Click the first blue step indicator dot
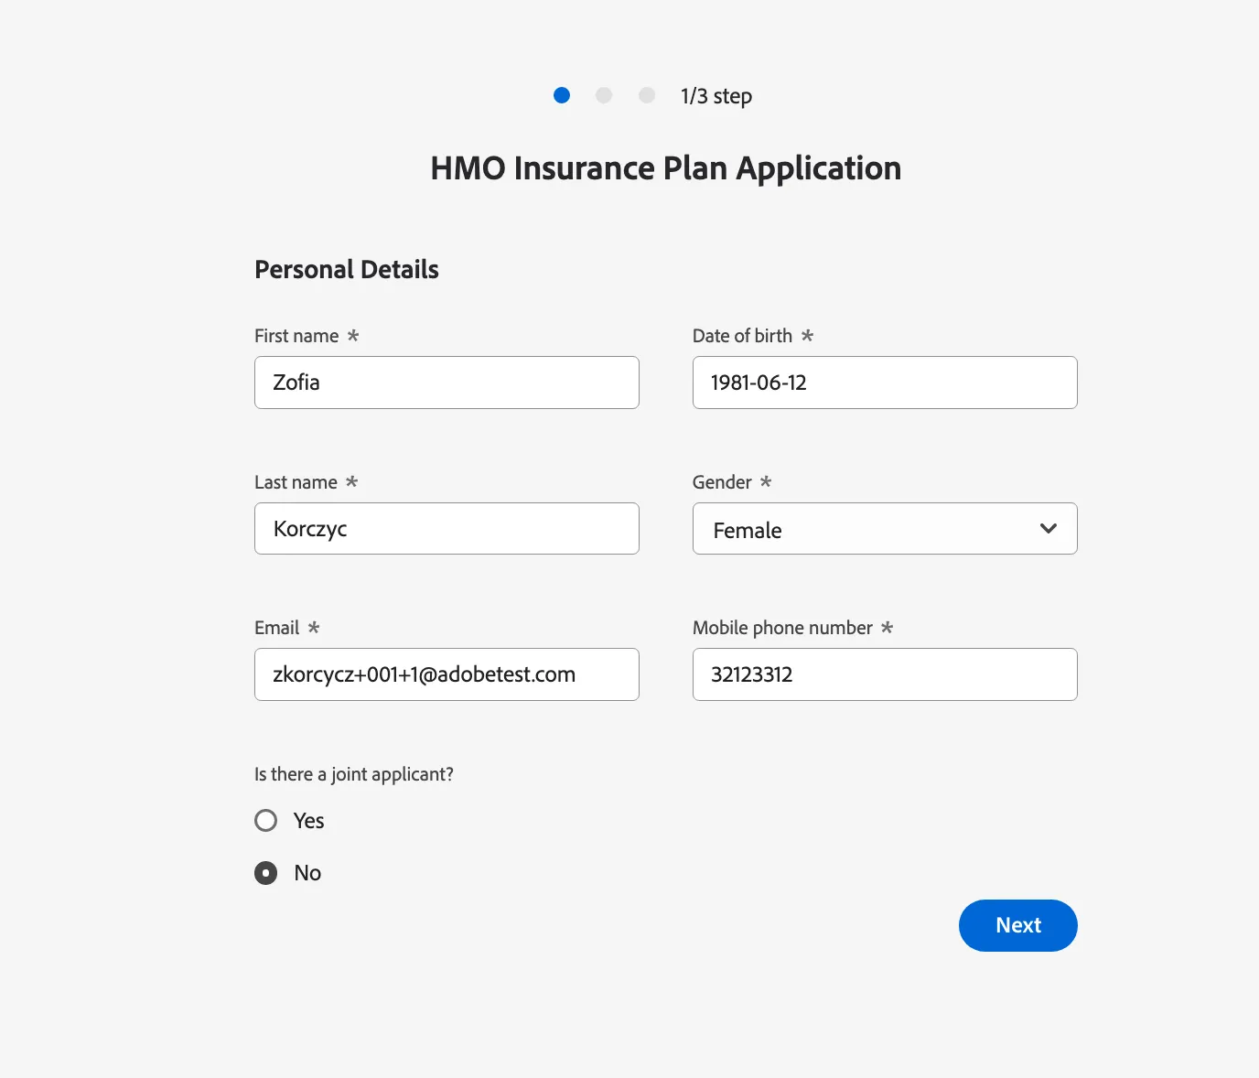Screen dimensions: 1259x1078 click(562, 95)
